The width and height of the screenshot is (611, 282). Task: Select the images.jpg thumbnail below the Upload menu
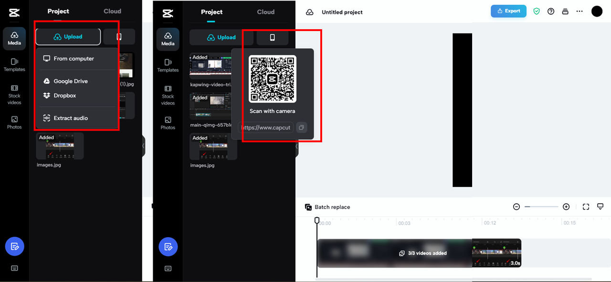click(60, 146)
